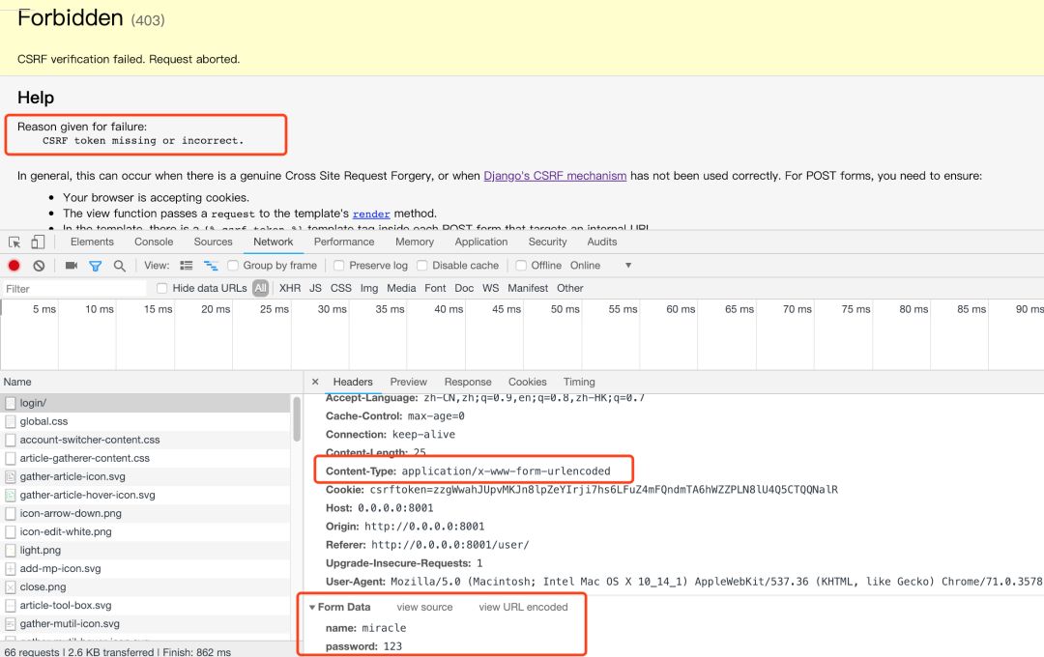Open the Application panel tab
Screen dimensions: 1044x657
(x=481, y=243)
